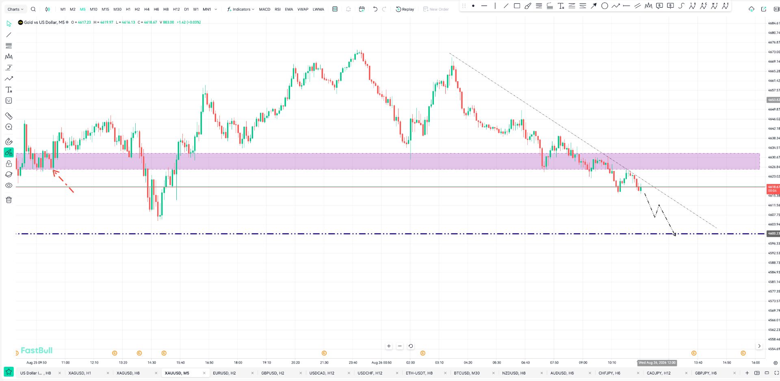The height and width of the screenshot is (381, 780).
Task: Open the emoji sticker tool in left sidebar
Action: tap(9, 100)
